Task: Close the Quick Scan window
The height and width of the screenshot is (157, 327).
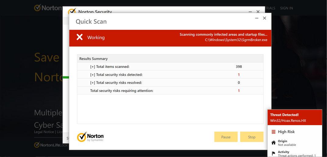Action: [265, 18]
